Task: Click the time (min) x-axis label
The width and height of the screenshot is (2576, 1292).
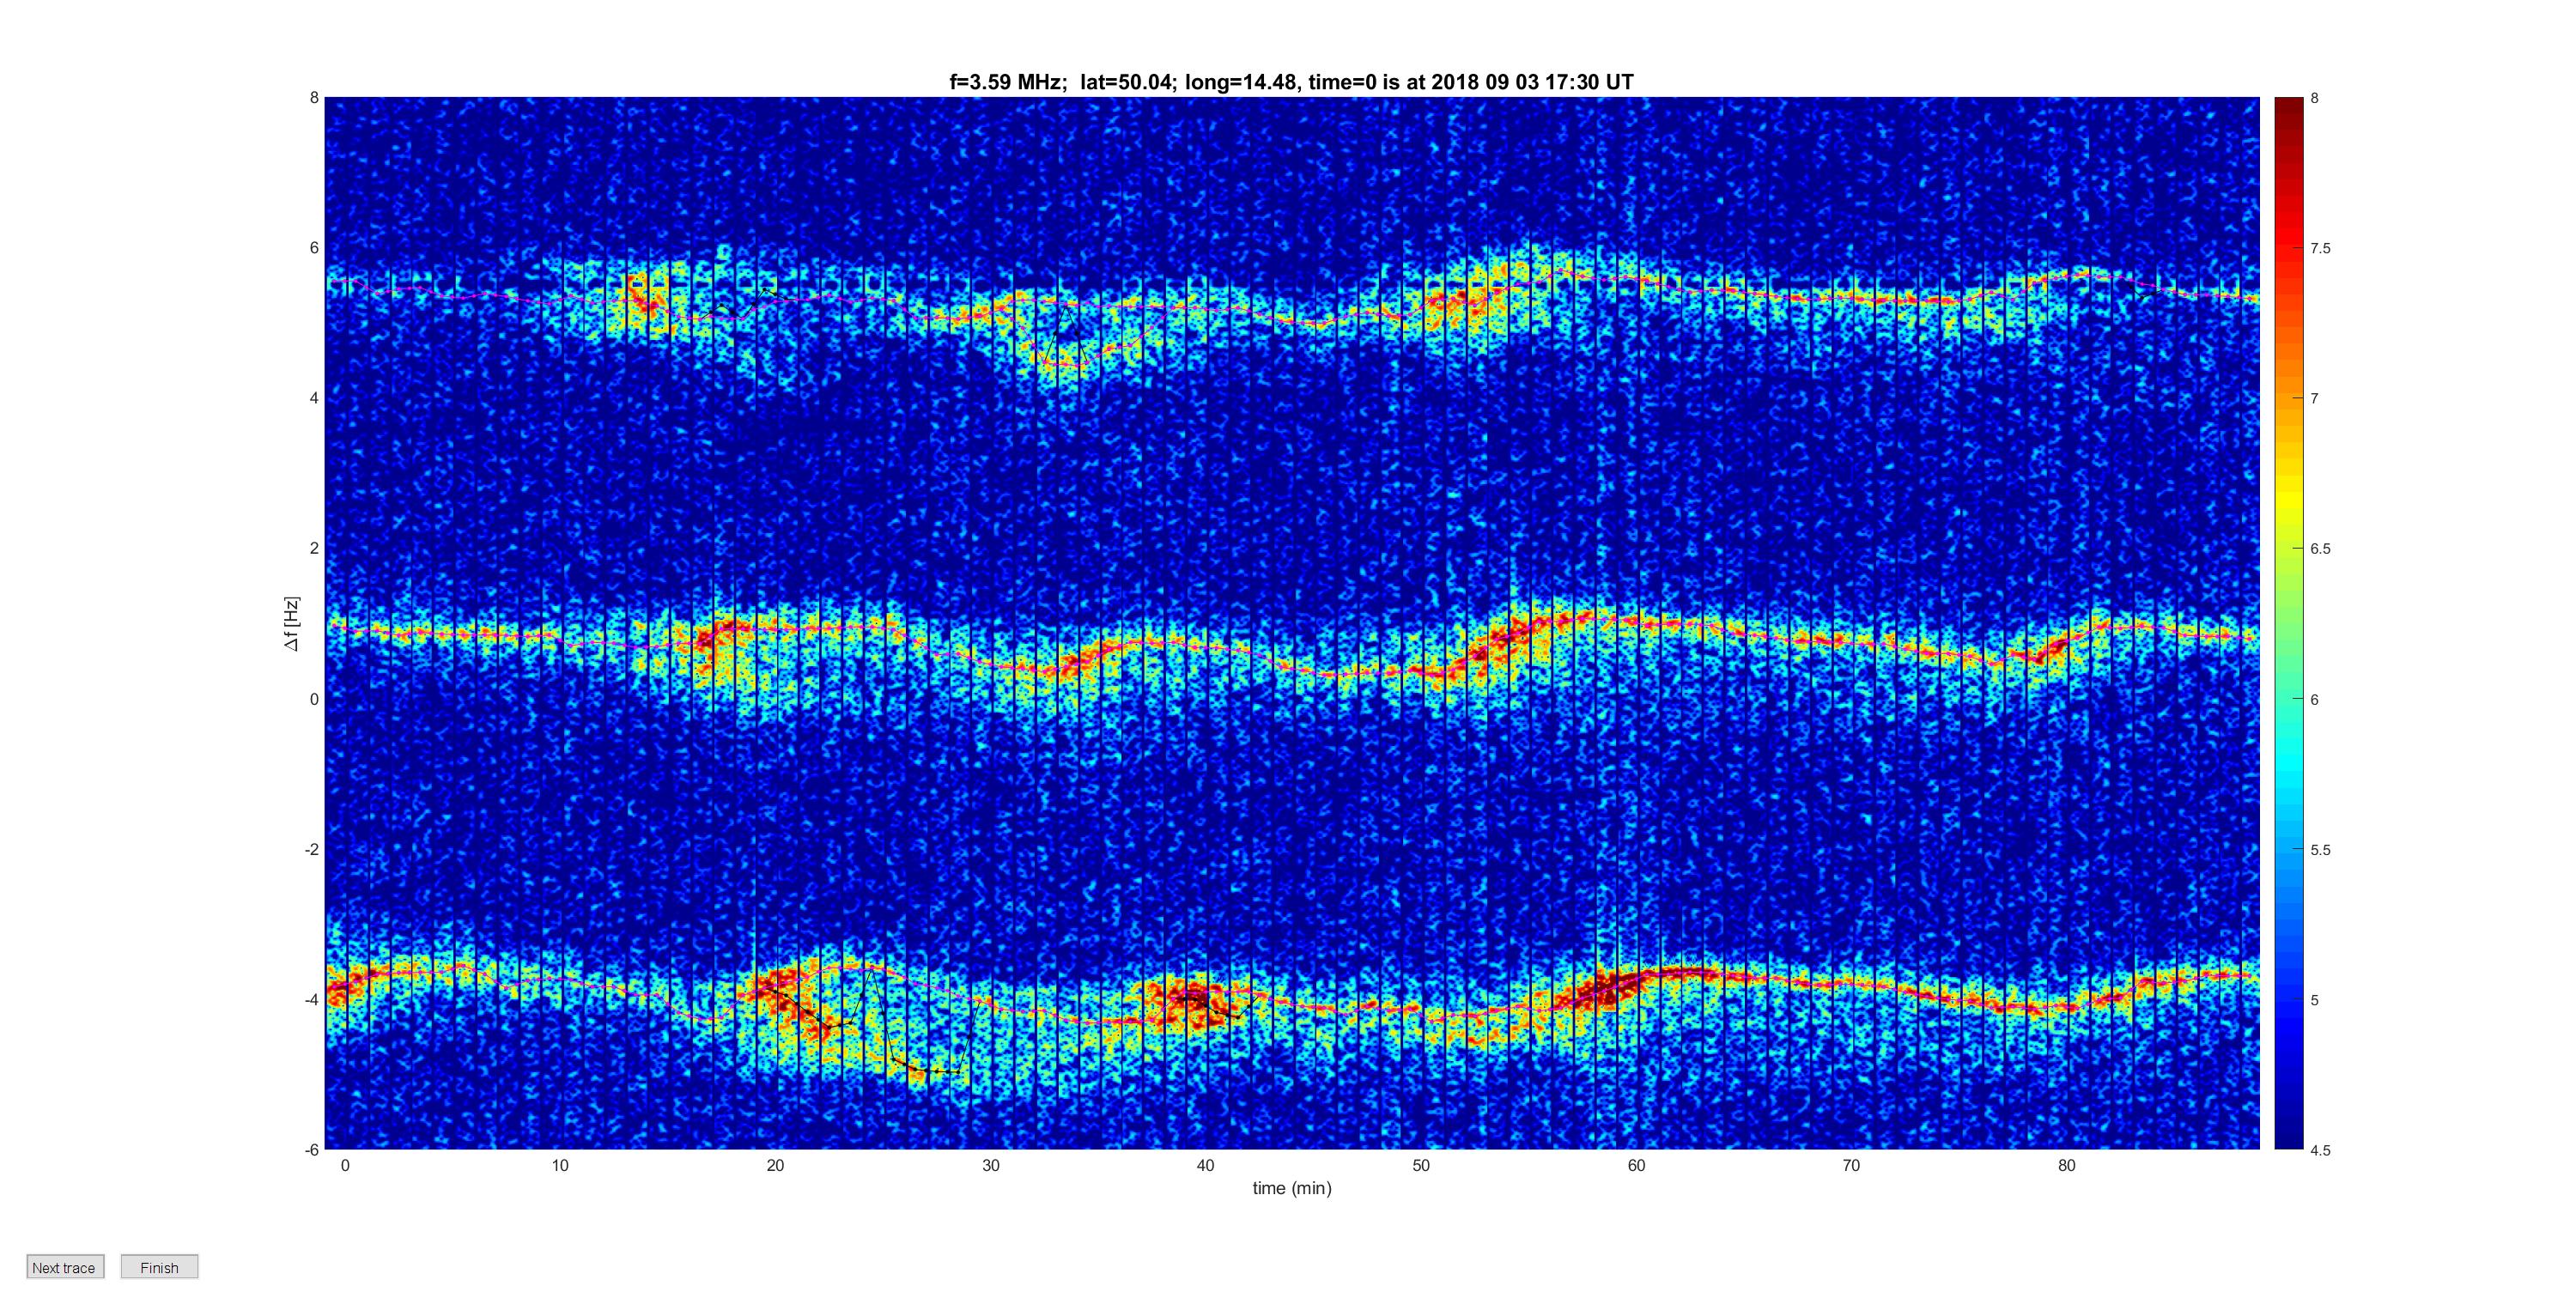Action: (x=1292, y=1188)
